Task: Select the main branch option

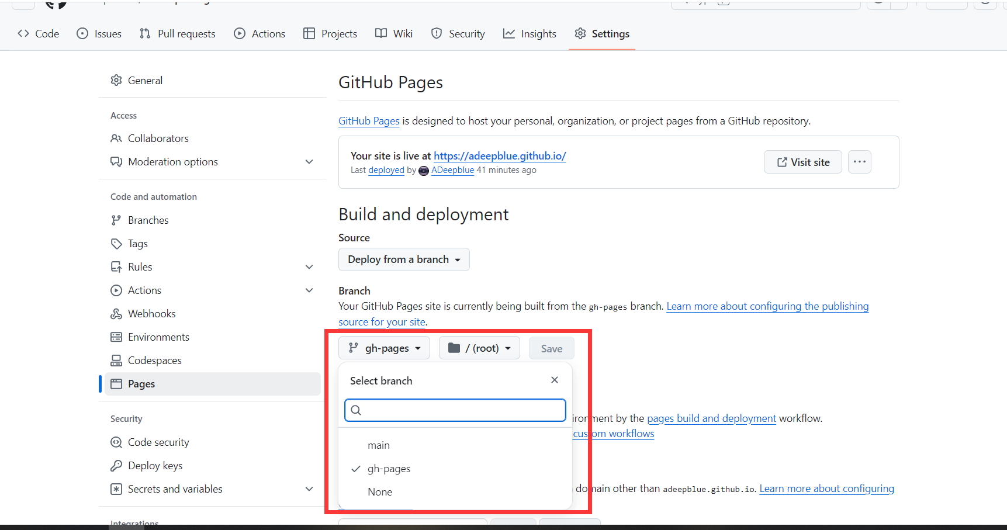Action: pyautogui.click(x=455, y=445)
